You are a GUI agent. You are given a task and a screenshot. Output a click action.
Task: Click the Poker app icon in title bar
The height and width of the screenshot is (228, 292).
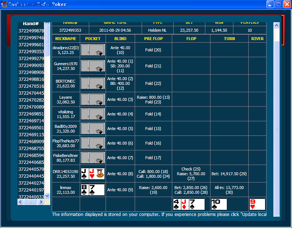coord(4,4)
